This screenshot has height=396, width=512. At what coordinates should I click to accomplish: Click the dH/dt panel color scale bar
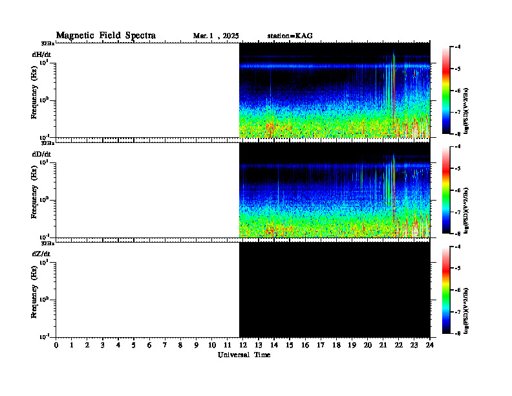446,90
